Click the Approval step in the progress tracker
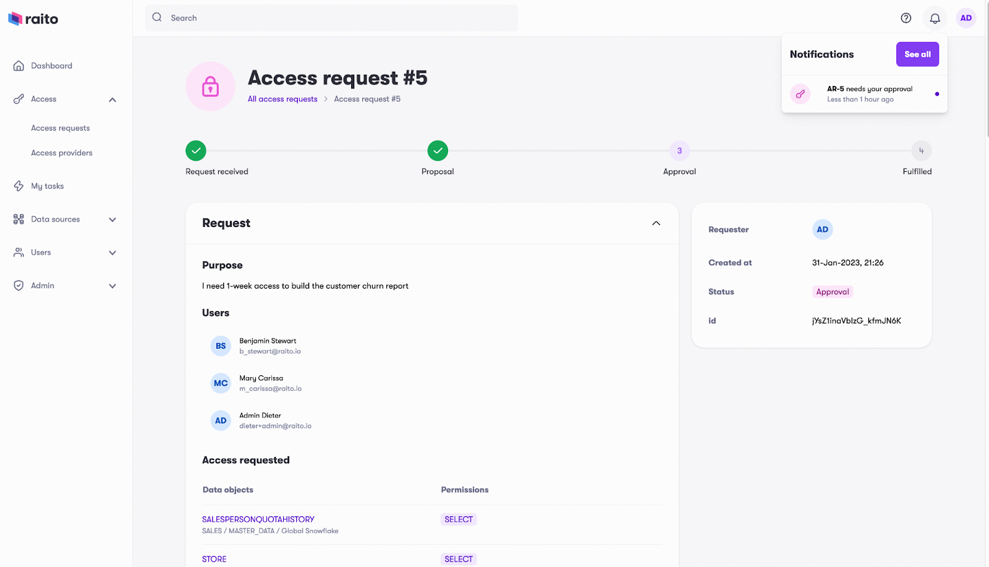 679,150
